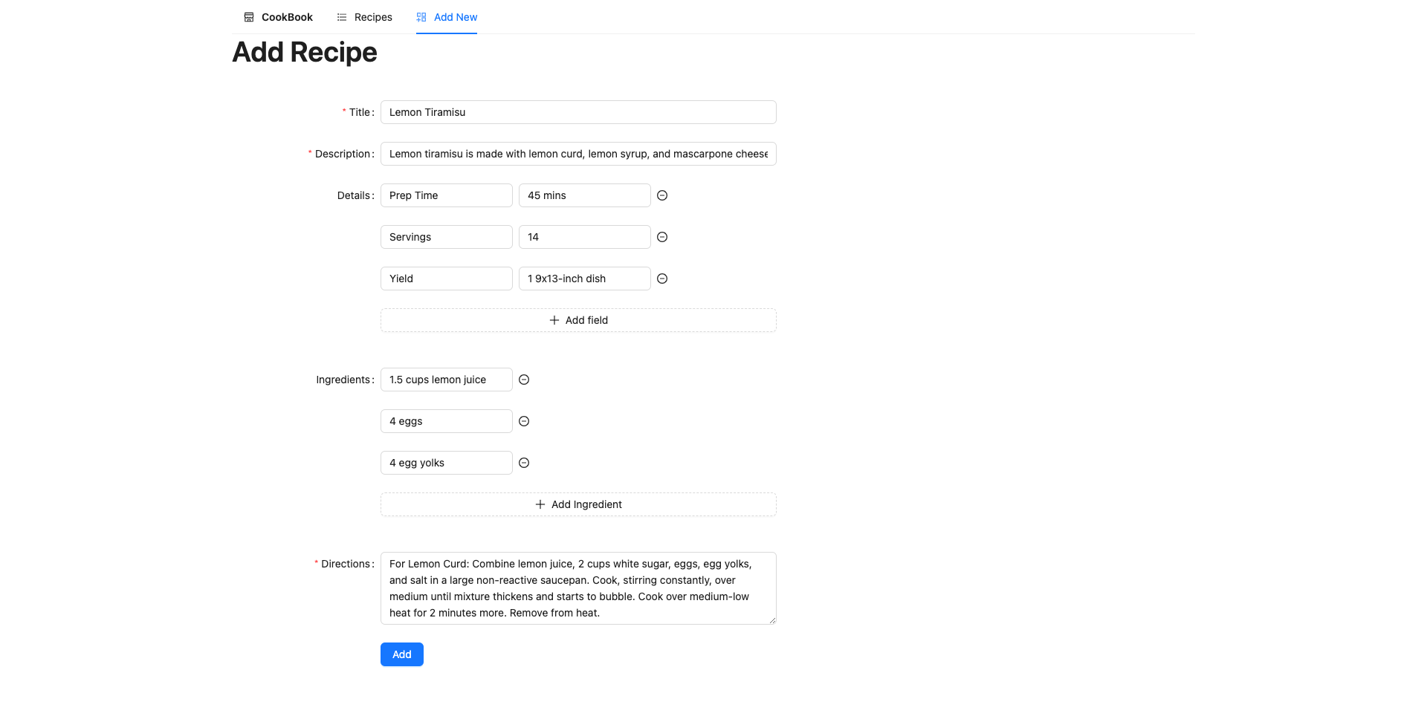The height and width of the screenshot is (719, 1427).
Task: Click the Description field label
Action: [343, 154]
